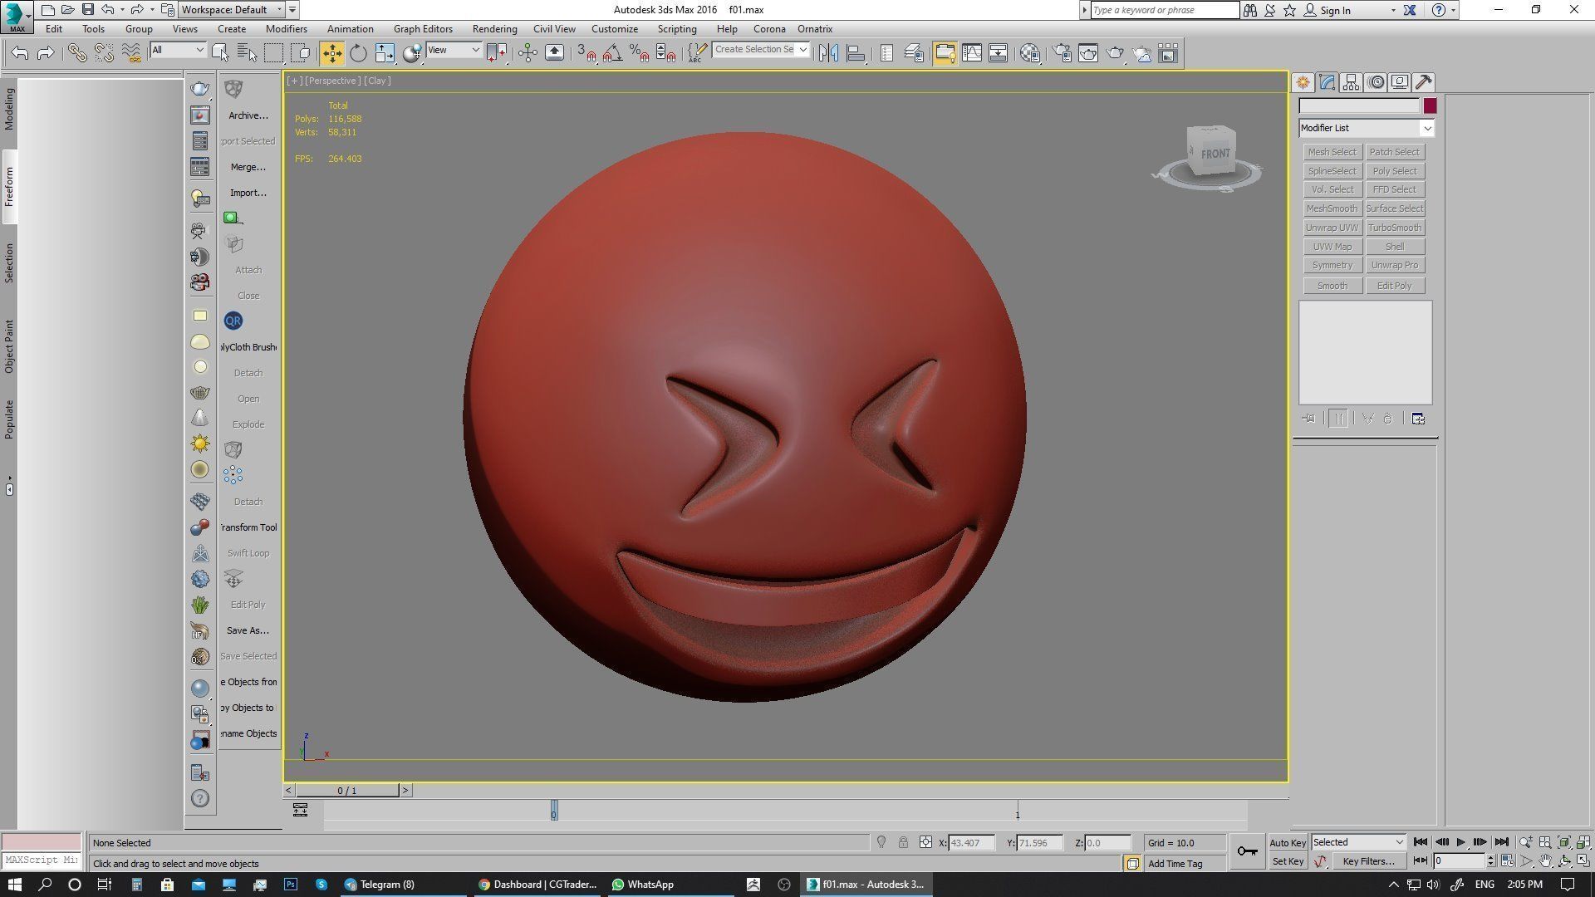Click the Import... button
The height and width of the screenshot is (897, 1595).
tap(248, 193)
